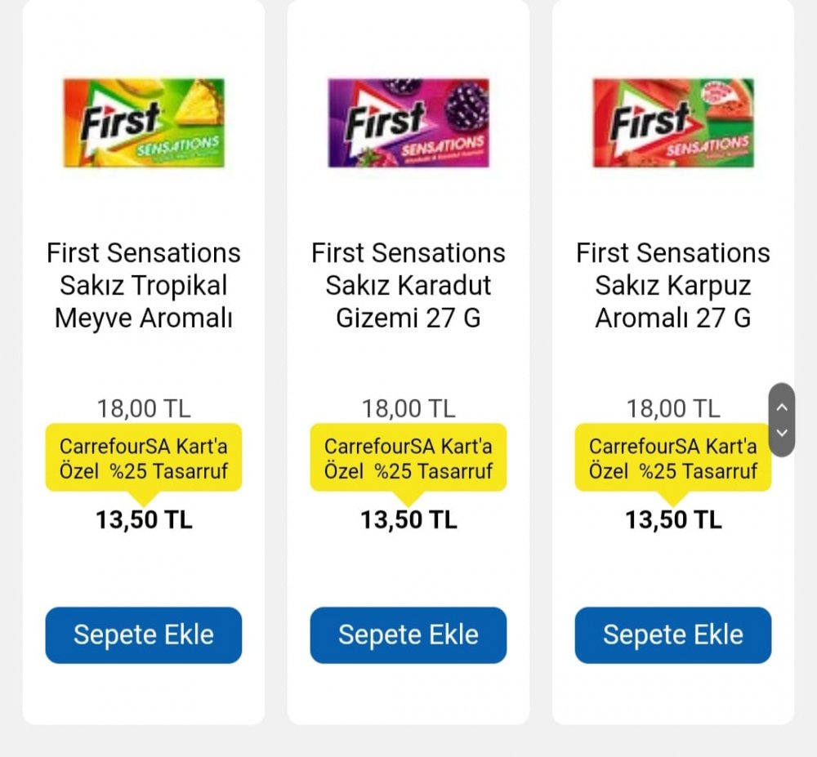Viewport: 817px width, 757px height.
Task: Open the Karadut Gizemi gum product image
Action: coord(408,122)
